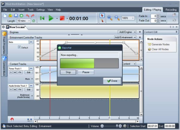This screenshot has height=130, width=180.
Task: Open the Add Engine dropdown
Action: pos(127,32)
